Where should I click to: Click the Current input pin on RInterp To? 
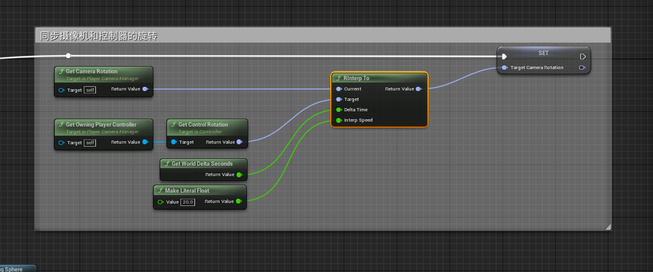coord(339,89)
